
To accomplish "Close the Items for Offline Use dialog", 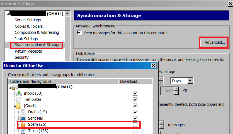I will click(x=153, y=66).
